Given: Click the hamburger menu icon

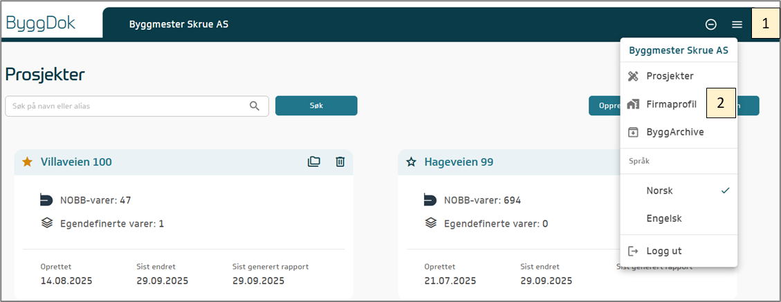Looking at the screenshot, I should (737, 24).
